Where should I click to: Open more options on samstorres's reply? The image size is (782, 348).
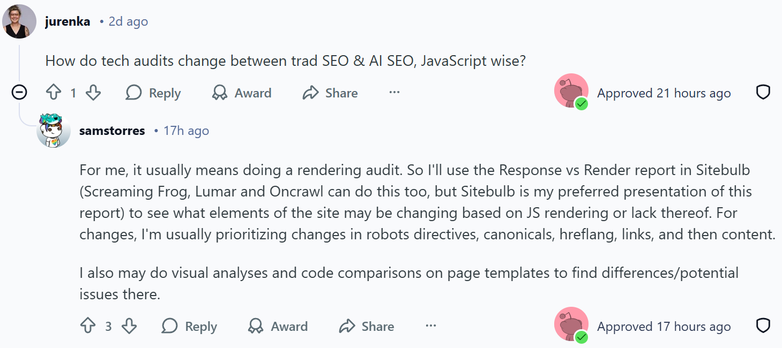coord(431,326)
